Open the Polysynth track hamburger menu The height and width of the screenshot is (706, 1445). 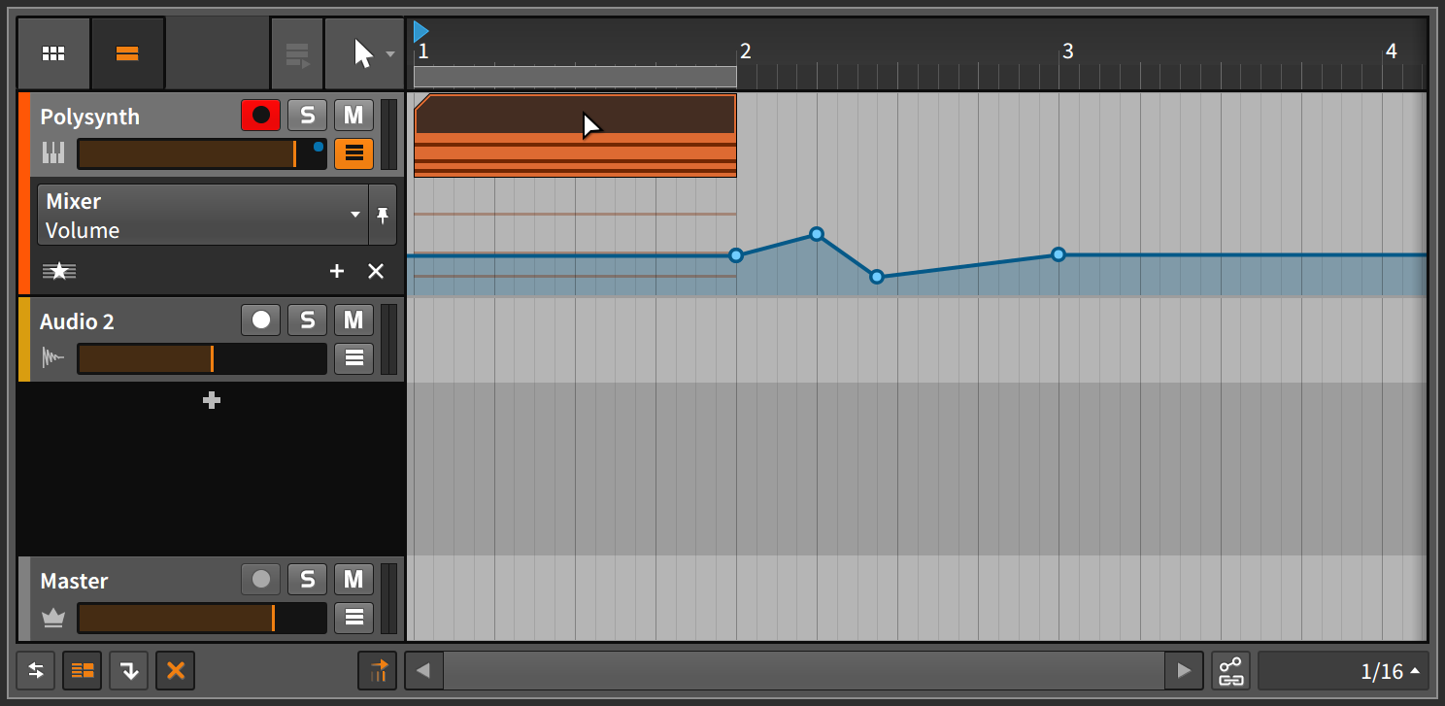tap(353, 152)
